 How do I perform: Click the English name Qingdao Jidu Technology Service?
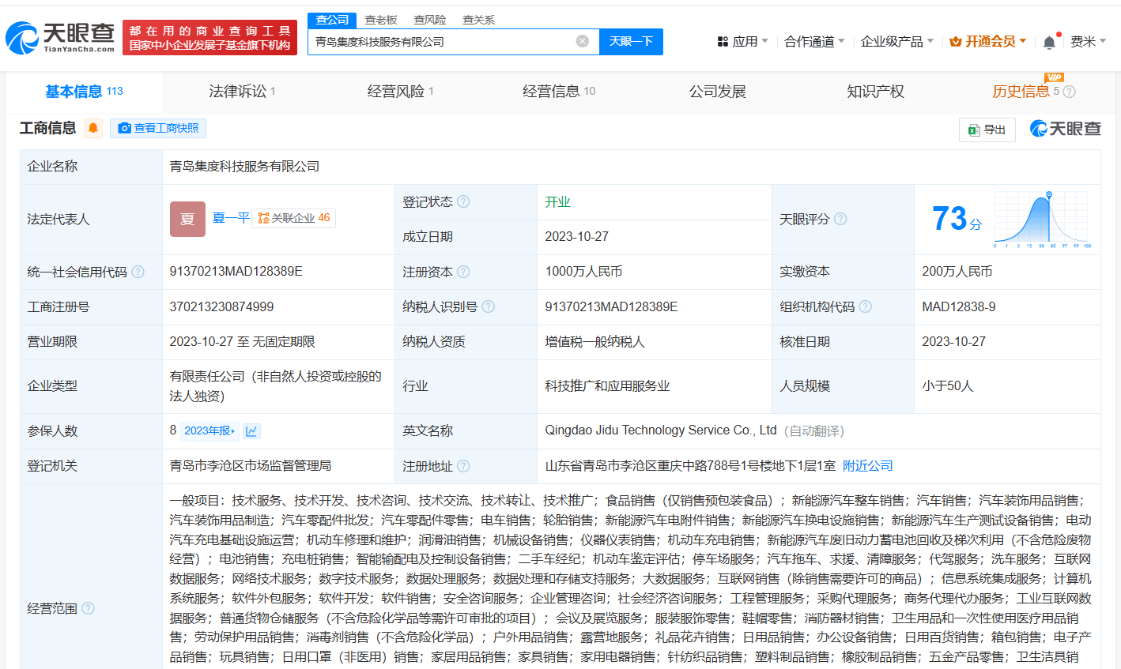click(x=661, y=430)
